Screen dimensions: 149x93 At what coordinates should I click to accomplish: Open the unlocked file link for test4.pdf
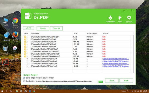pos(116,66)
